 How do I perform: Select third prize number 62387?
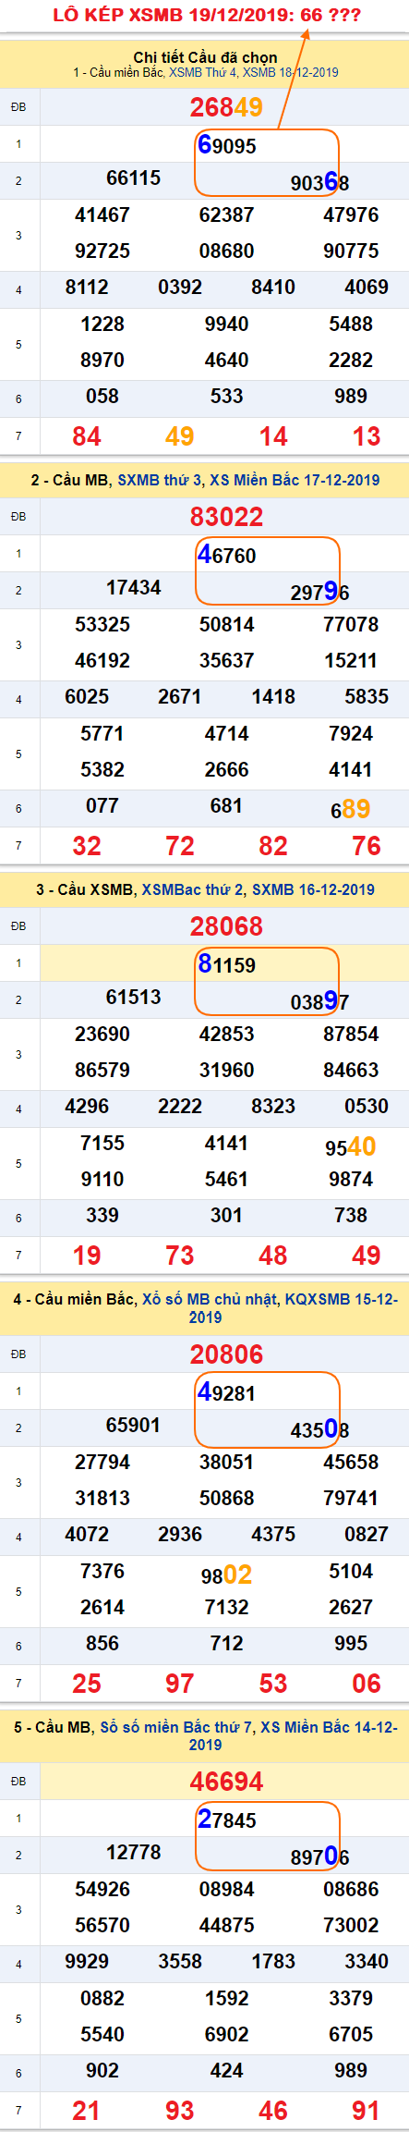pyautogui.click(x=226, y=215)
